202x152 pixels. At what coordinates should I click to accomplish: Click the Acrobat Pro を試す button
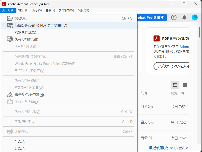152,17
